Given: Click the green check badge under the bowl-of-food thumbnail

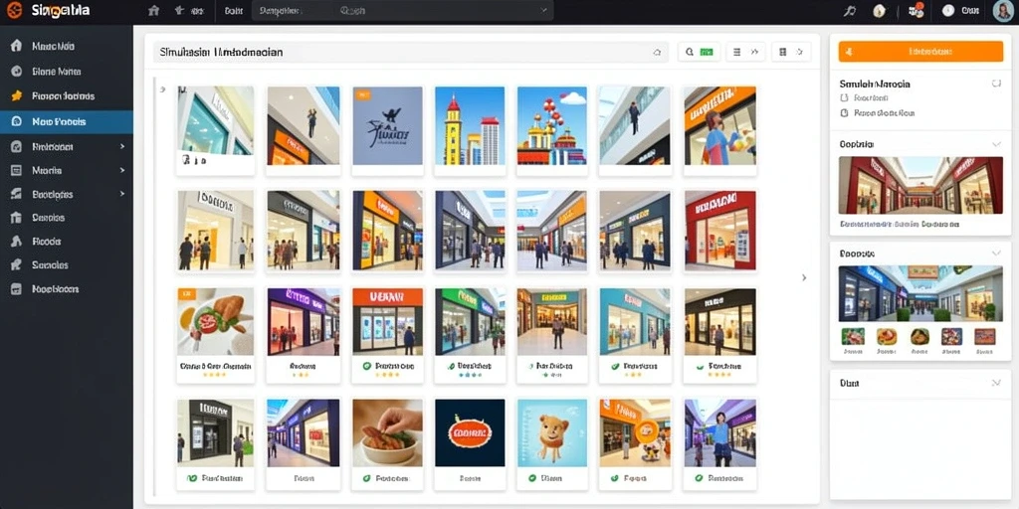Looking at the screenshot, I should tap(366, 478).
